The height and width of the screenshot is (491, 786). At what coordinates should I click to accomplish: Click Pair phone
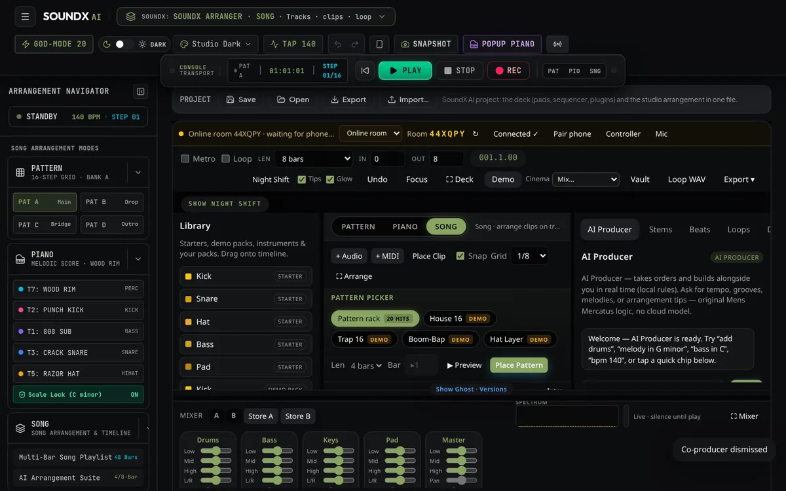[572, 134]
